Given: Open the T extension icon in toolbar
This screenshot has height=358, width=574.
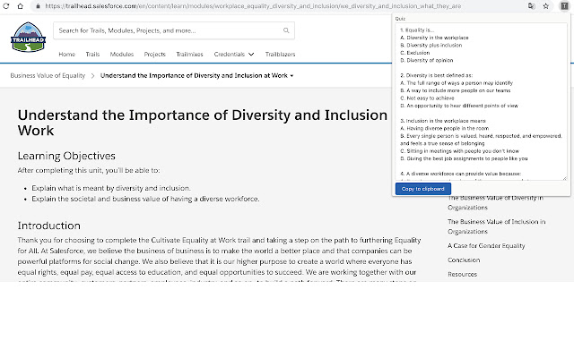Looking at the screenshot, I should (x=563, y=5).
